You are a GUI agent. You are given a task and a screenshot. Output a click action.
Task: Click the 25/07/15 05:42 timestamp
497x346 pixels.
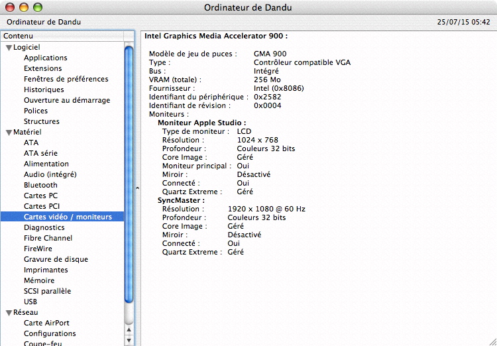click(464, 22)
